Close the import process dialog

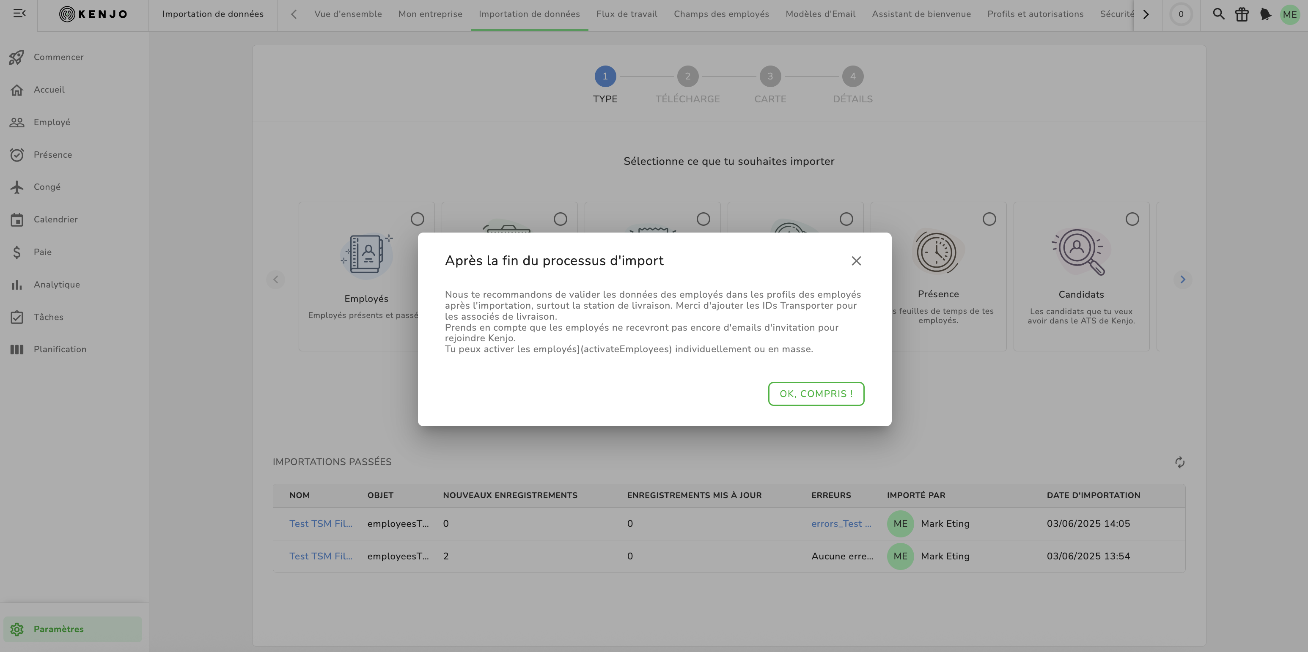[856, 261]
